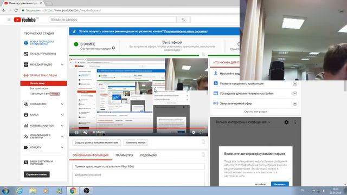Expand the Укажите сведения о трансляции item
347x195 pixels.
point(295,83)
